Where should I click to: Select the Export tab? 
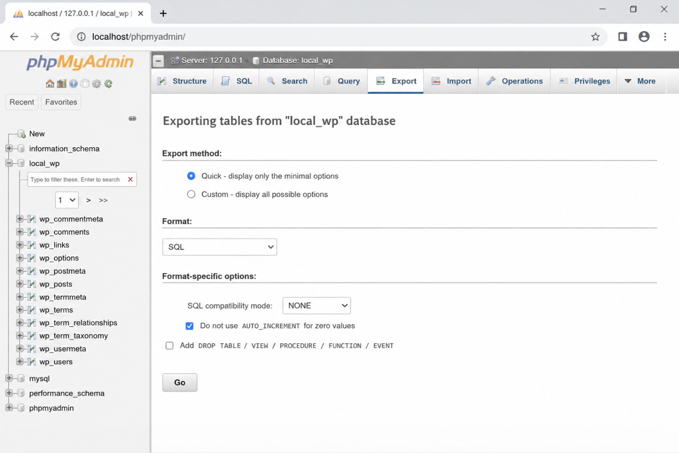pyautogui.click(x=396, y=81)
